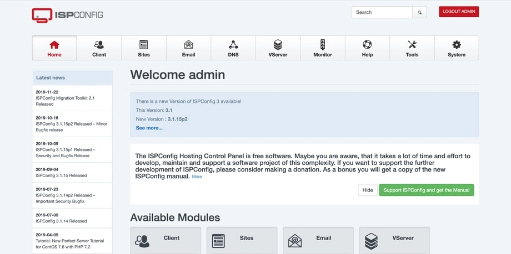
Task: Open the VServer navigation icon
Action: 278,45
